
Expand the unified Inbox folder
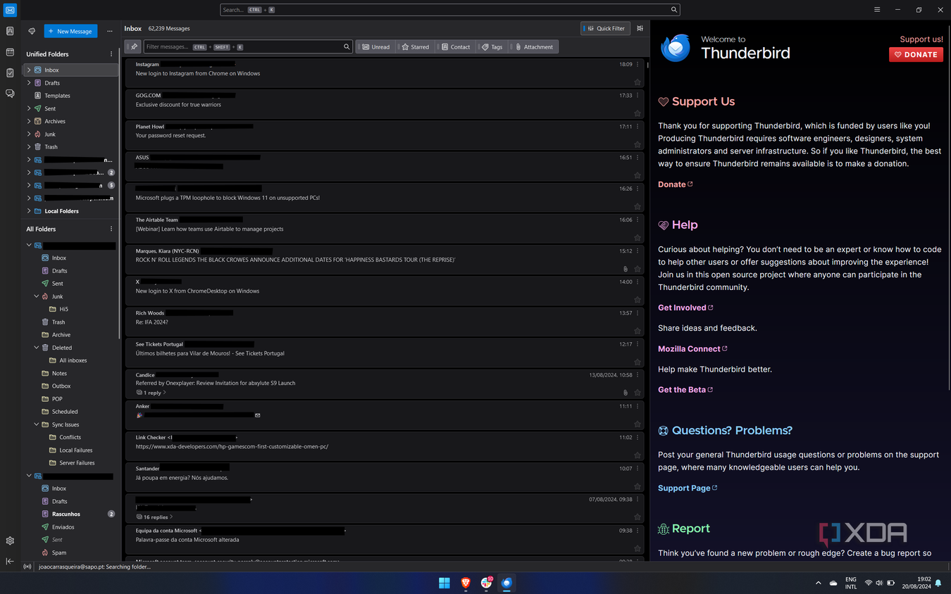[x=29, y=70]
